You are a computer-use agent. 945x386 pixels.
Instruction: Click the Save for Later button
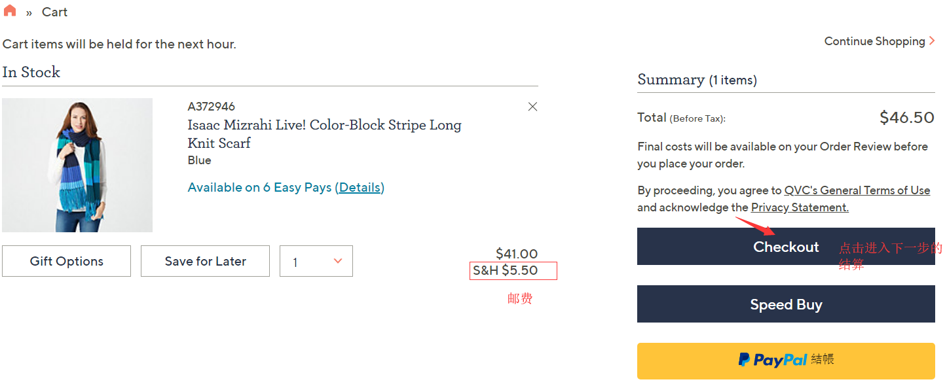pyautogui.click(x=205, y=261)
